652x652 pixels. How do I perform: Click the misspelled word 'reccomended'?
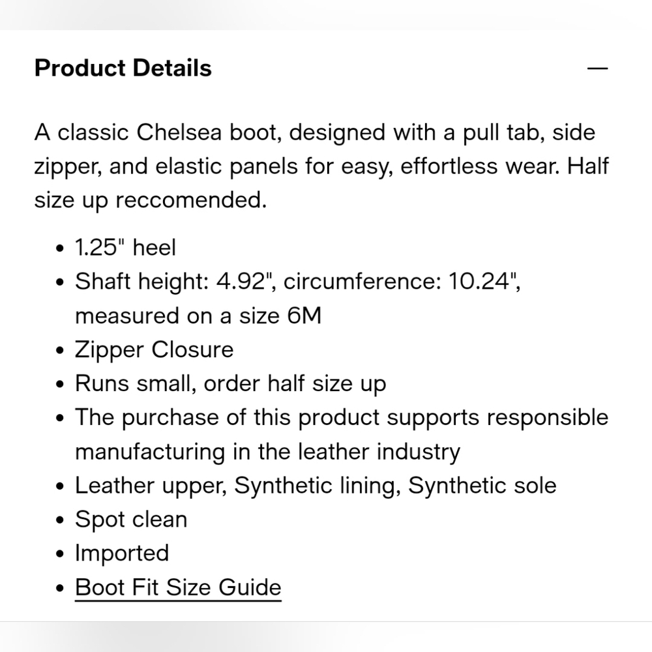click(x=191, y=200)
